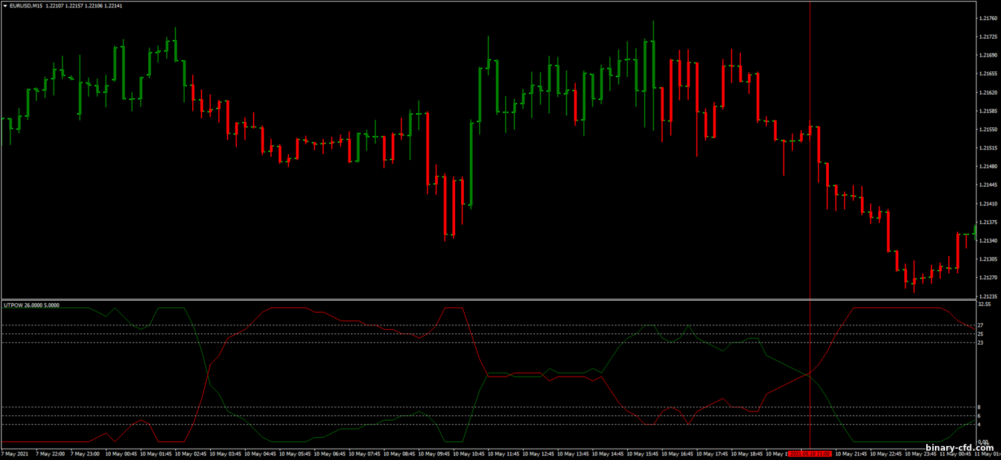Click the 10 May 02:45 time label
Image resolution: width=1001 pixels, height=460 pixels.
tap(192, 454)
